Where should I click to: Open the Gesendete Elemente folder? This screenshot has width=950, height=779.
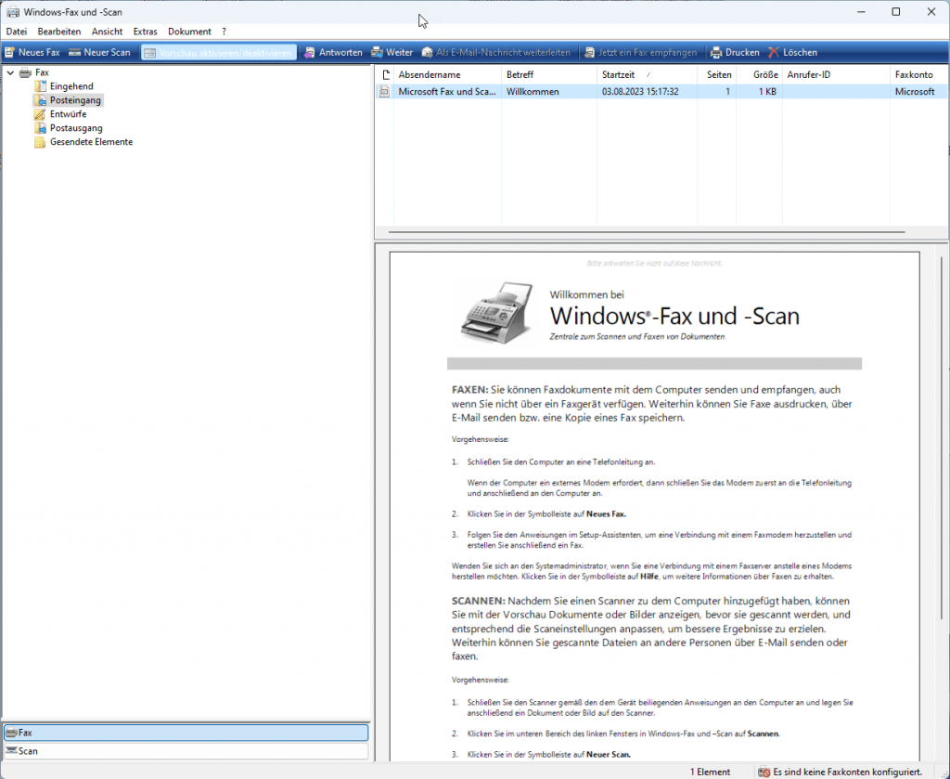coord(90,142)
